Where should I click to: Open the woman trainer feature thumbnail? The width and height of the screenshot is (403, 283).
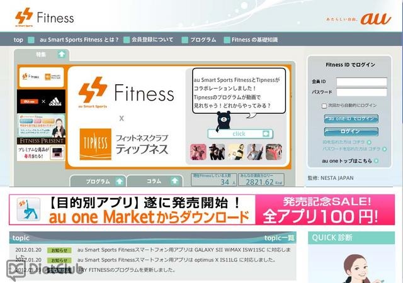42,126
